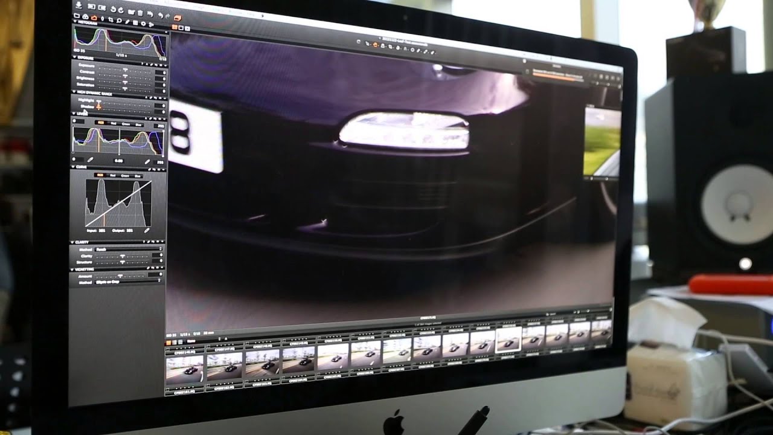
Task: Click the Contrast slider handle
Action: pos(125,76)
